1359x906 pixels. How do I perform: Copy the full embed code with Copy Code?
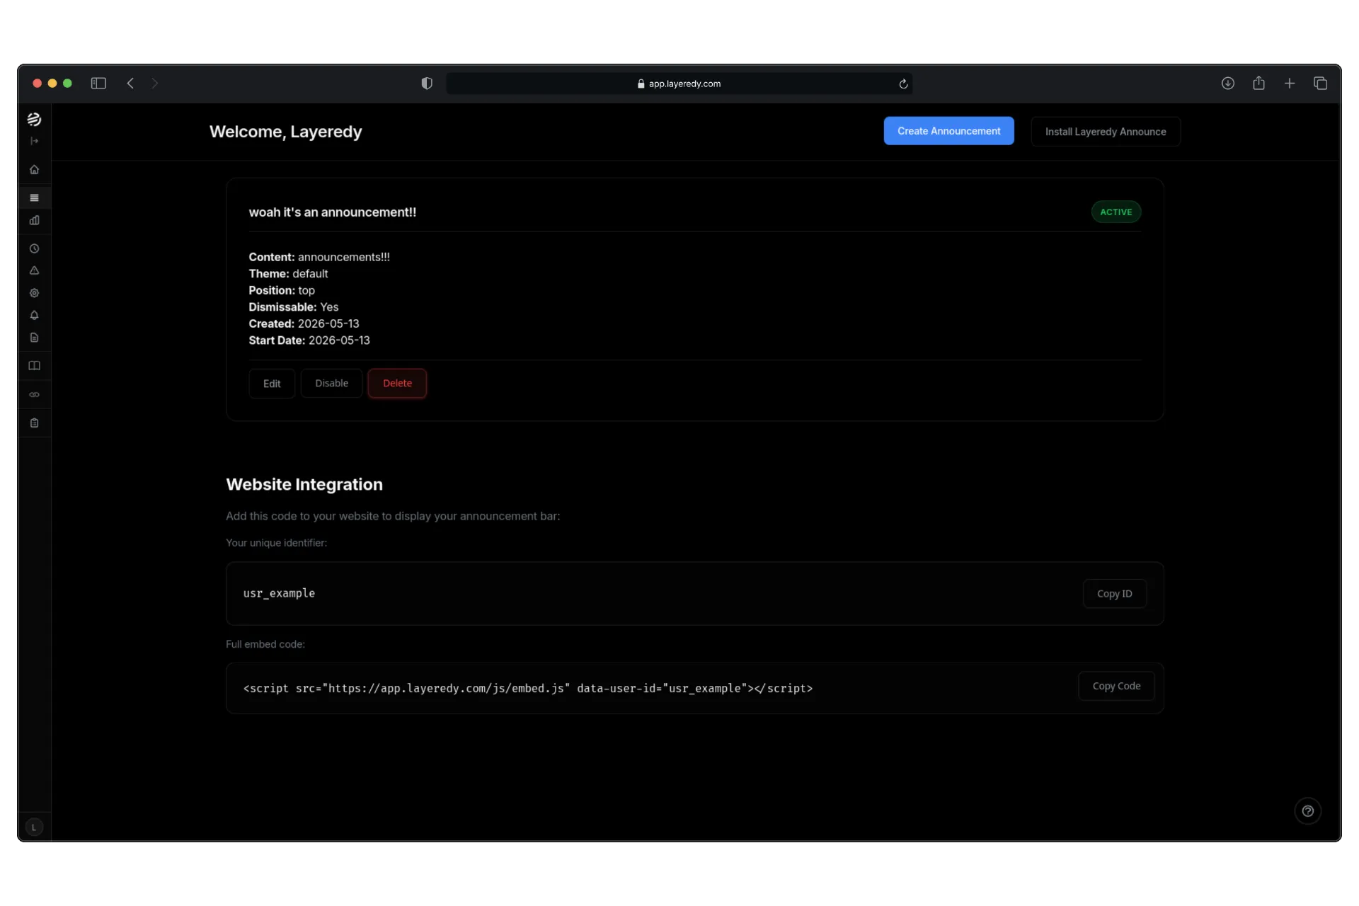1116,686
